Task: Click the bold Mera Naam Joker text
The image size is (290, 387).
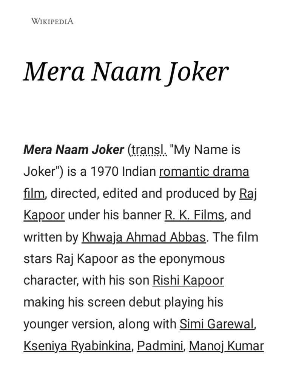Action: [x=74, y=150]
